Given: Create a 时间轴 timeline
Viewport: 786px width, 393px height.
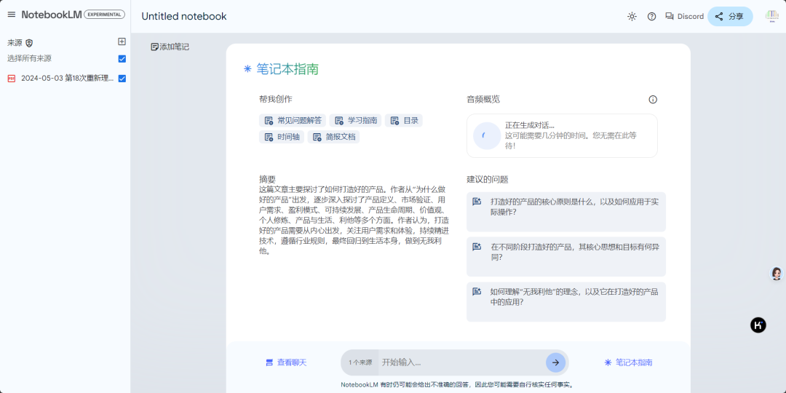Looking at the screenshot, I should [281, 137].
